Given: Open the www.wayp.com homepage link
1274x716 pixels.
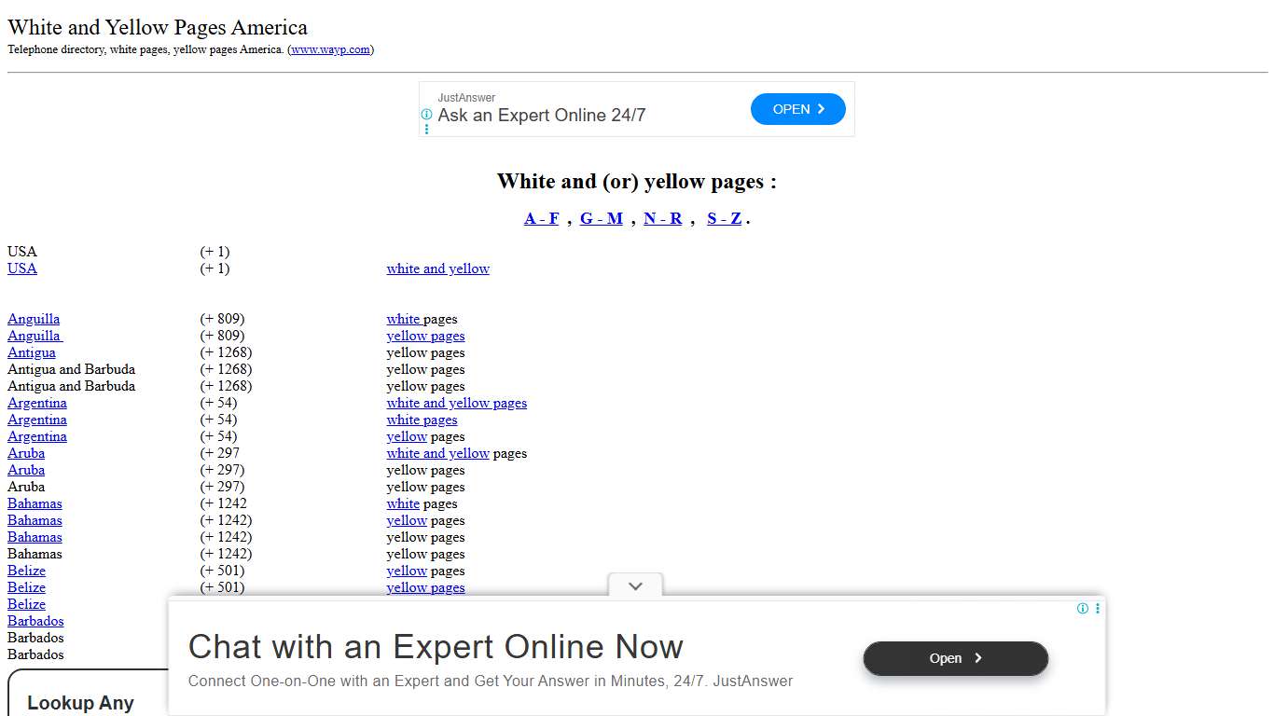Looking at the screenshot, I should click(331, 49).
